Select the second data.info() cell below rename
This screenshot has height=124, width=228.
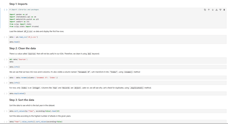(117, 83)
